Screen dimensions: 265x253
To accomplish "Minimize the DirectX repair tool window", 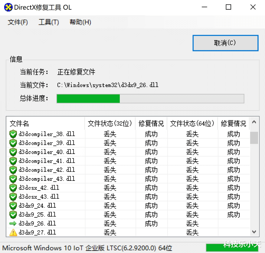I will 204,7.
